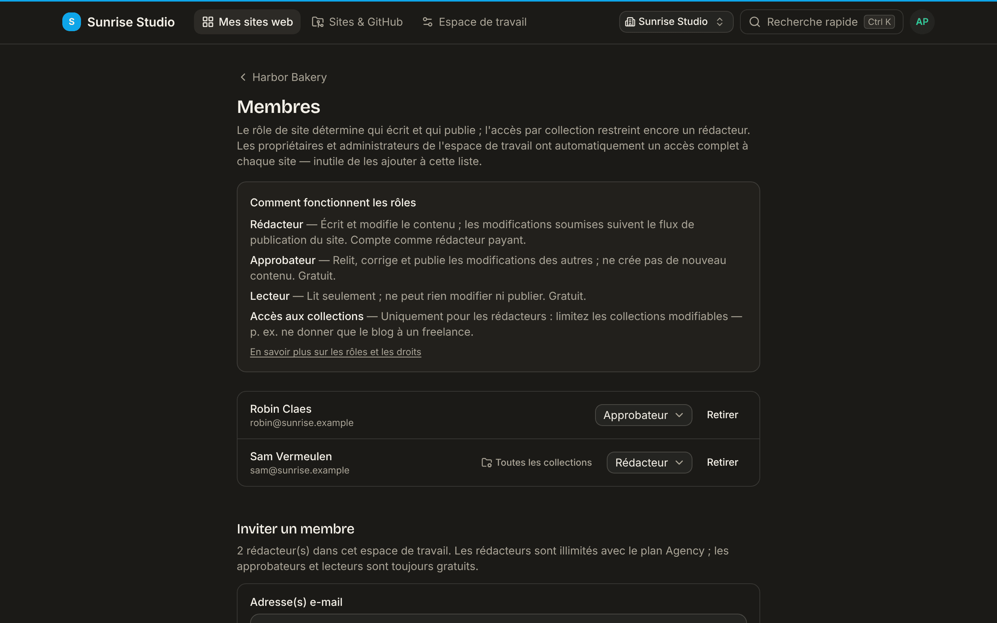
Task: Click the folder icon beside Sites & GitHub
Action: coord(318,22)
